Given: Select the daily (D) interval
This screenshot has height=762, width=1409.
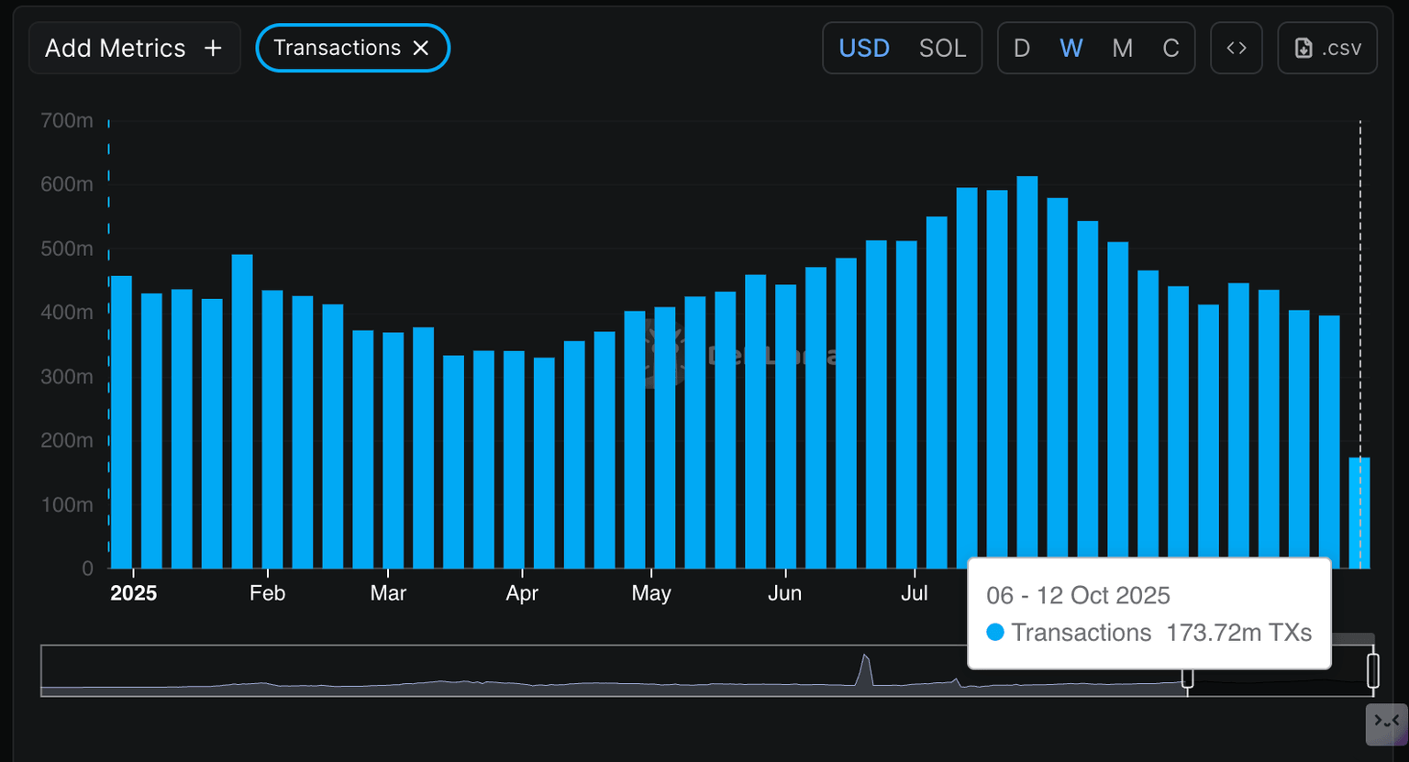Looking at the screenshot, I should point(1021,49).
